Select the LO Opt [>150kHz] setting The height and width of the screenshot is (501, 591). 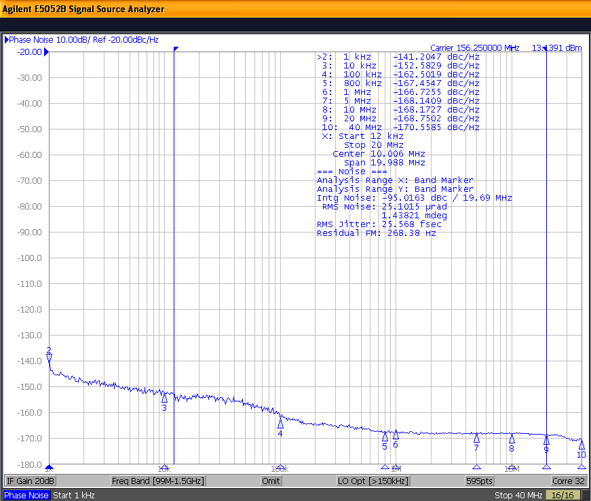pyautogui.click(x=373, y=480)
